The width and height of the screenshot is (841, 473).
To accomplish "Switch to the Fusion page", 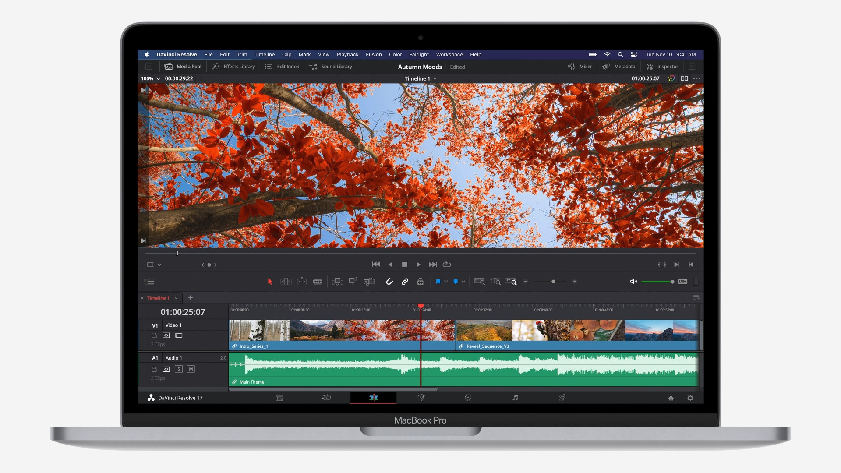I will 421,398.
